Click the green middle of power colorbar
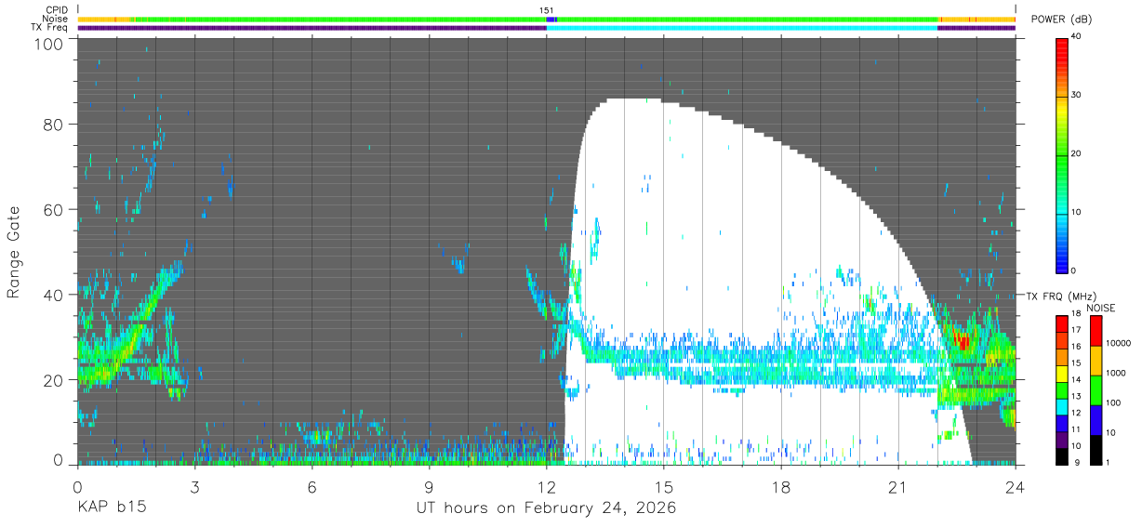 tap(1062, 153)
